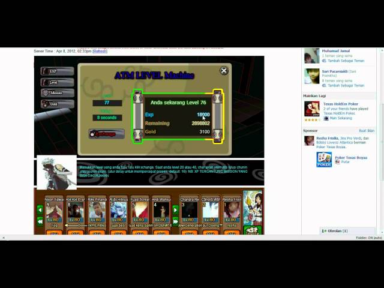384x288 pixels.
Task: Jump to last friends with double right arrow
Action: tap(175, 221)
